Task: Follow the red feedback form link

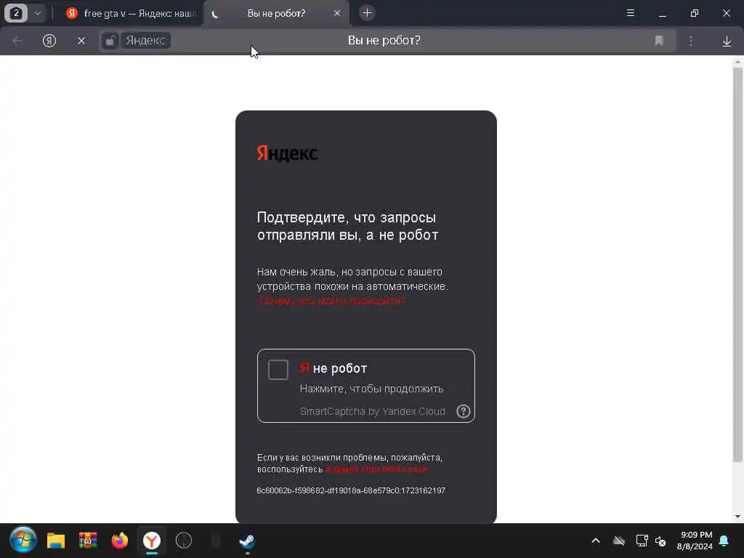Action: [376, 469]
